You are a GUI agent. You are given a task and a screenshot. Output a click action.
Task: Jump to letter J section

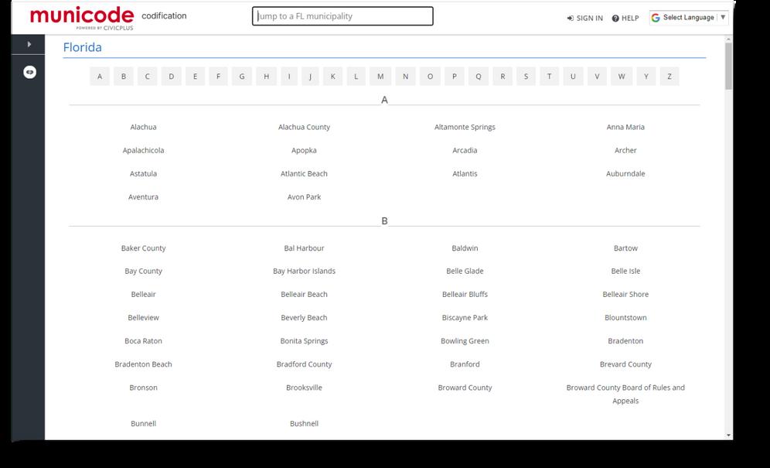[x=310, y=77]
